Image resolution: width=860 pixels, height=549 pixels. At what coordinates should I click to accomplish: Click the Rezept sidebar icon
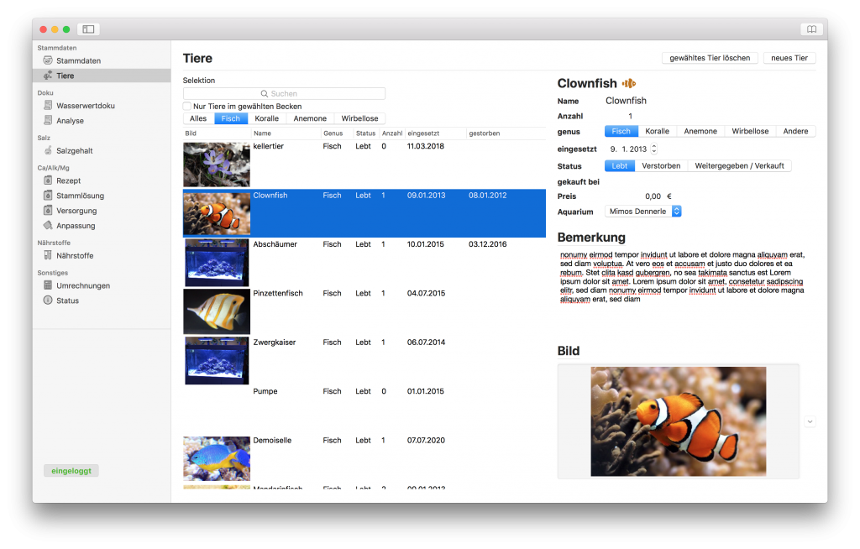(x=48, y=180)
